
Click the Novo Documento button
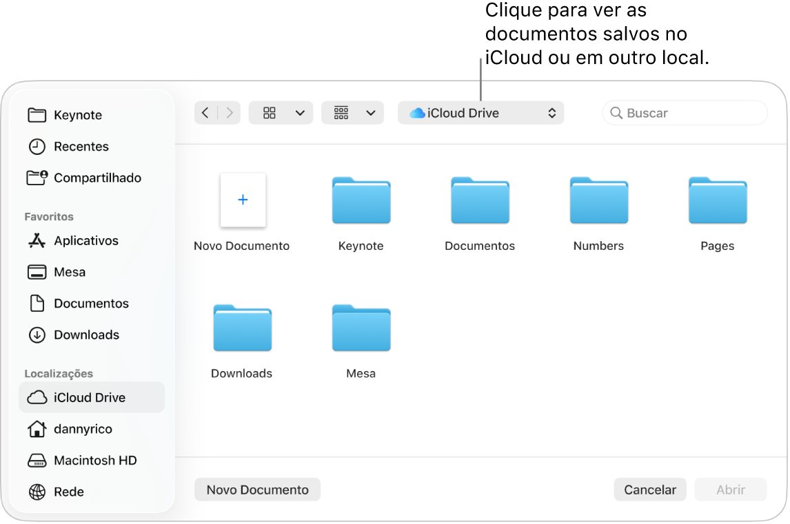(x=257, y=490)
